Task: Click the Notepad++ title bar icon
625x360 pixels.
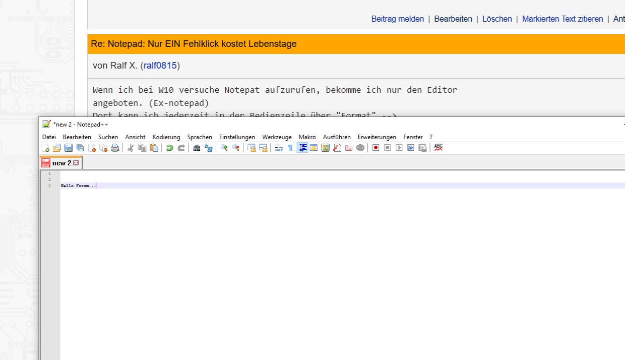Action: click(x=46, y=124)
